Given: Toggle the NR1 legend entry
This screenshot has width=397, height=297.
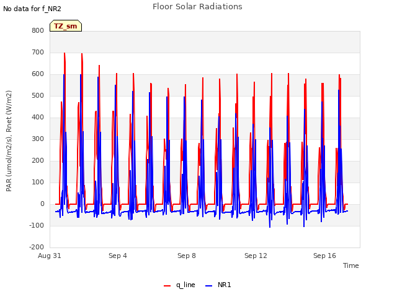Looking at the screenshot, I should [218, 285].
